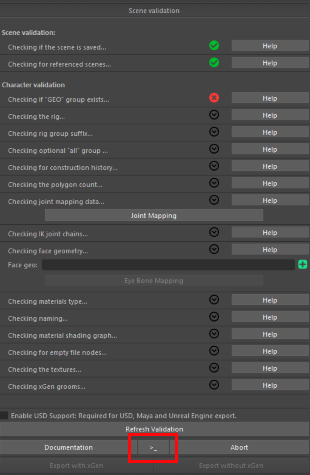
Task: Click red error icon for GEO group
Action: [214, 98]
